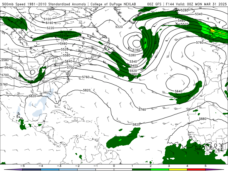Click the "5700" label just under that 5640 low
This screenshot has height=171, width=228.
coord(178,97)
